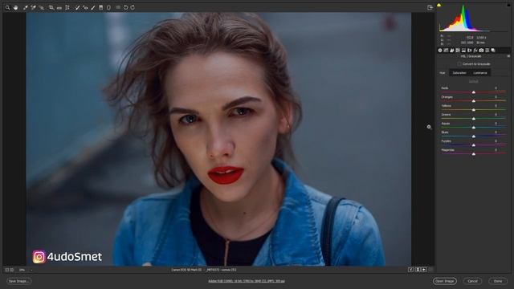Click the zoom in button at bottom left
Screen dimensions: 514x289
12,270
